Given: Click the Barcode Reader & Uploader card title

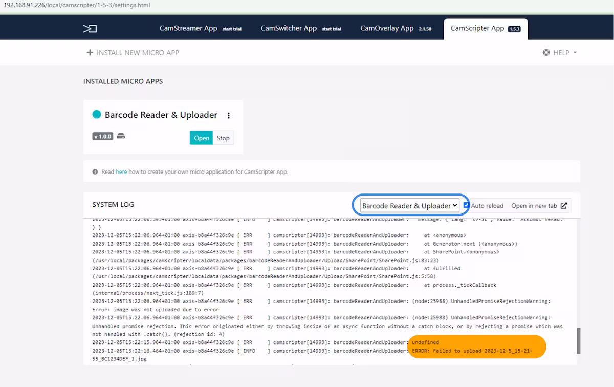Looking at the screenshot, I should click(x=161, y=115).
